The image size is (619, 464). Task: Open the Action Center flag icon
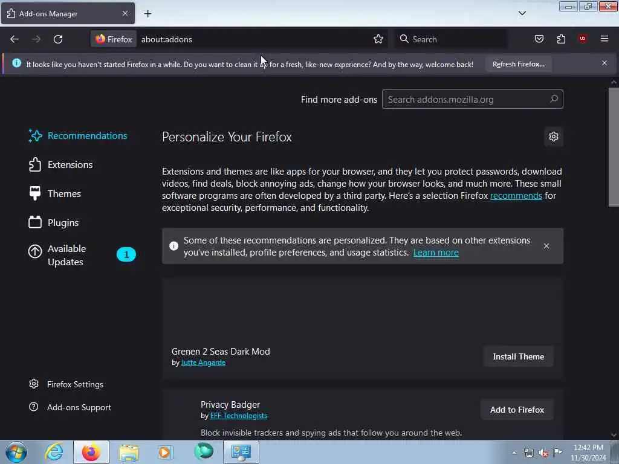pyautogui.click(x=558, y=453)
